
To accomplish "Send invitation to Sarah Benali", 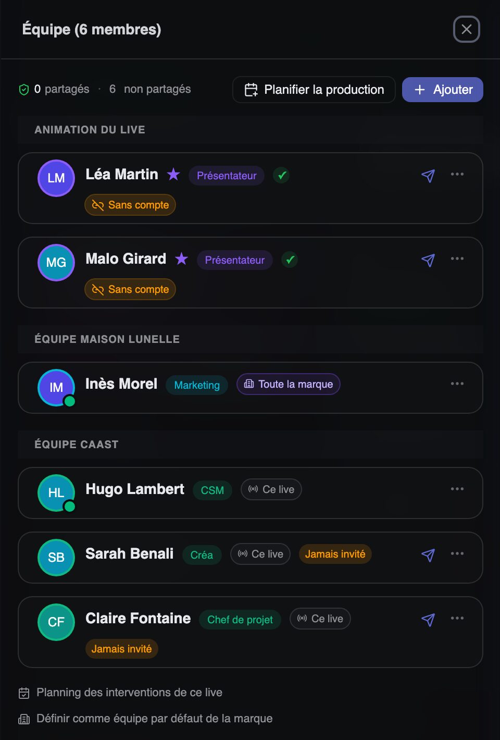I will [428, 555].
